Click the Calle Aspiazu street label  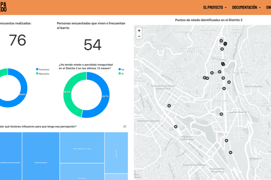(x=181, y=154)
